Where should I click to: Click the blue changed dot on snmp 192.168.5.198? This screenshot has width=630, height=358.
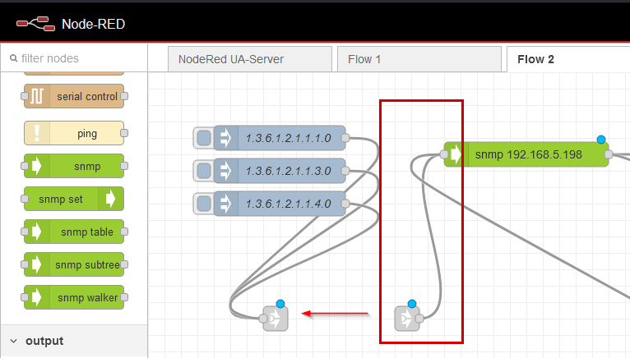601,140
